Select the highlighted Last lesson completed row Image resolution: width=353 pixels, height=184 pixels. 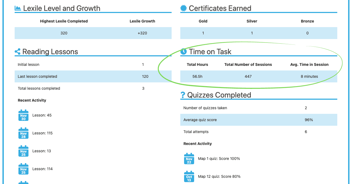tap(93, 76)
